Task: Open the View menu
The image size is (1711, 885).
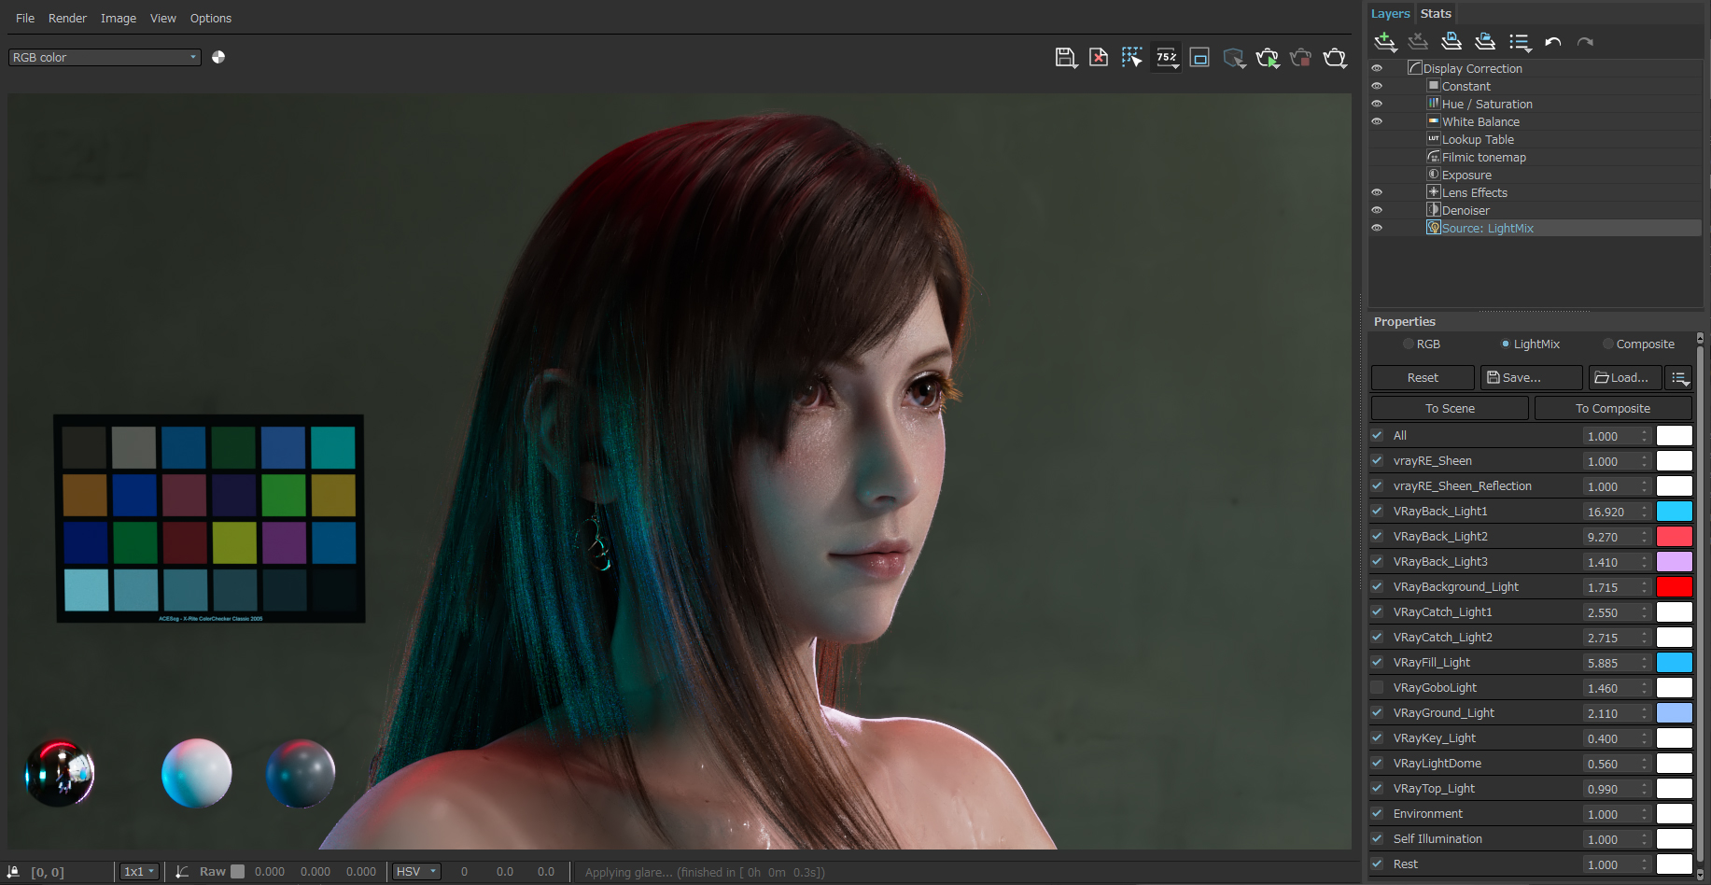Action: click(163, 18)
